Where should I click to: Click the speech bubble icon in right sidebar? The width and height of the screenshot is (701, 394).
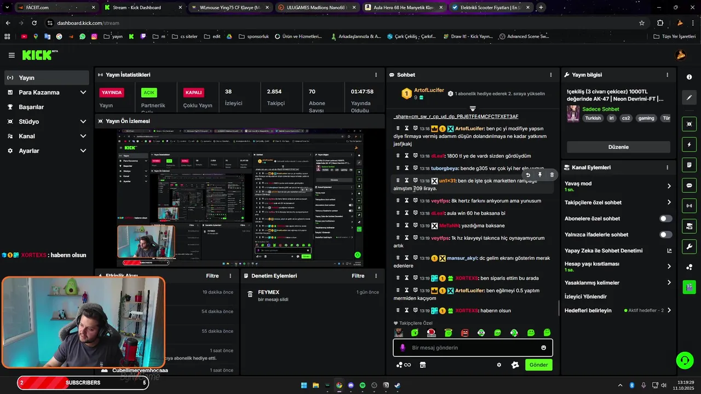pyautogui.click(x=689, y=185)
